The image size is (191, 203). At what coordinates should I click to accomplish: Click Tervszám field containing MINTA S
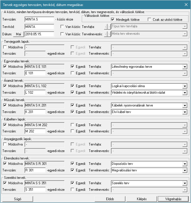point(39,19)
